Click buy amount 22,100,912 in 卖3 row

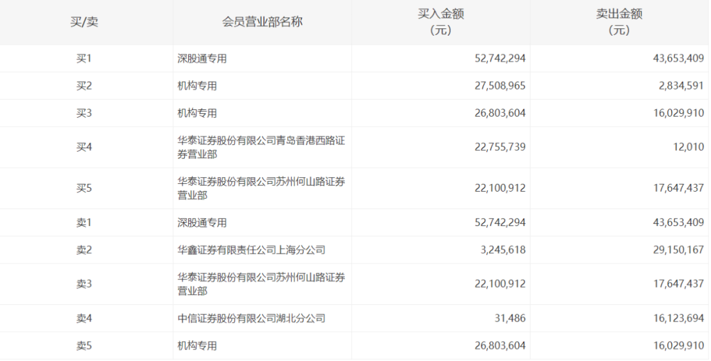[x=500, y=284]
